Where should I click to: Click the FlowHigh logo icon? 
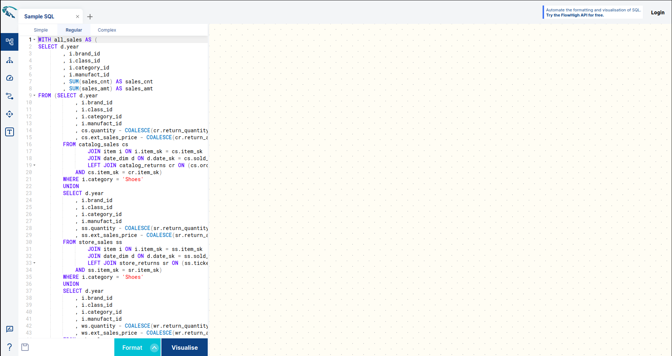[x=9, y=12]
